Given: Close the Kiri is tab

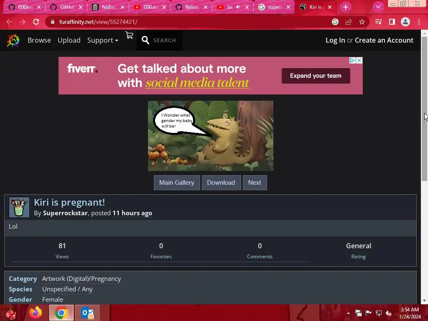Looking at the screenshot, I should [x=330, y=7].
